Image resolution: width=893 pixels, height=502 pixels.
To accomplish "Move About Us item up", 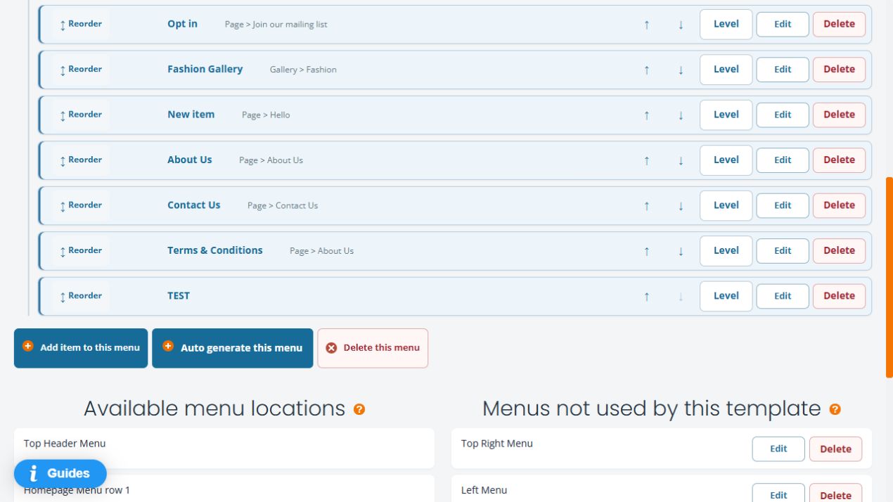I will [647, 160].
